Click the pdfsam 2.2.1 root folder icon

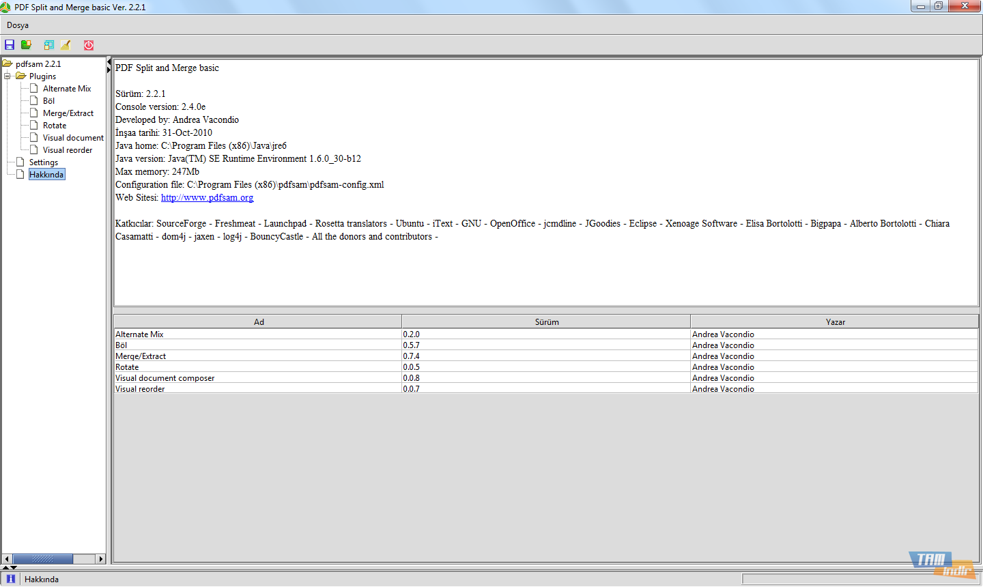(8, 63)
